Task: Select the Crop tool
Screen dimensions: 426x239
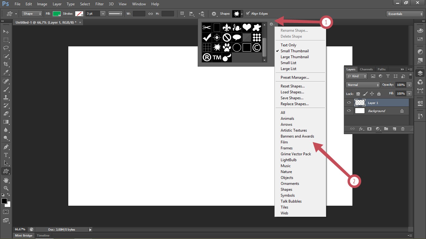Action: pyautogui.click(x=6, y=64)
